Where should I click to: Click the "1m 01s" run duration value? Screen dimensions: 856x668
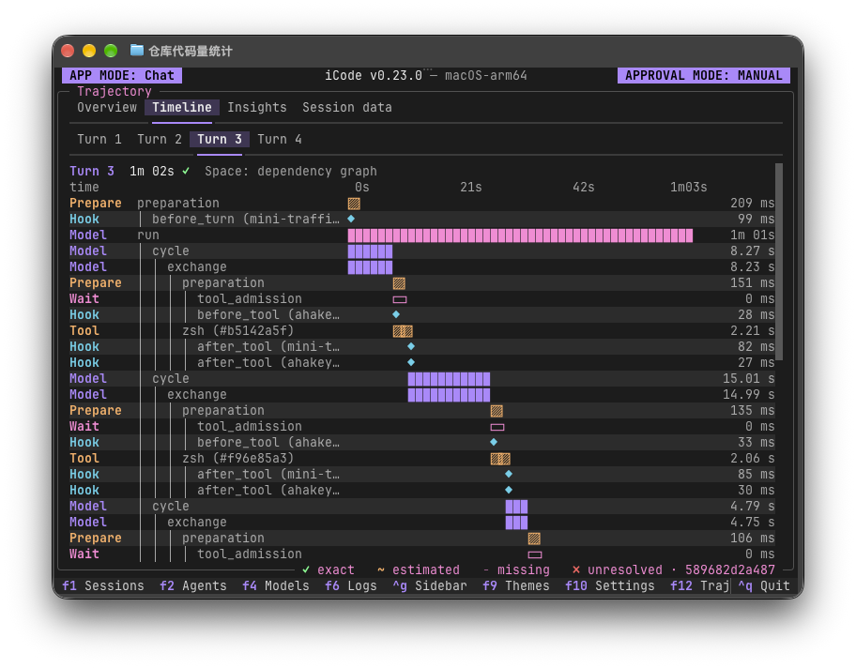coord(752,235)
